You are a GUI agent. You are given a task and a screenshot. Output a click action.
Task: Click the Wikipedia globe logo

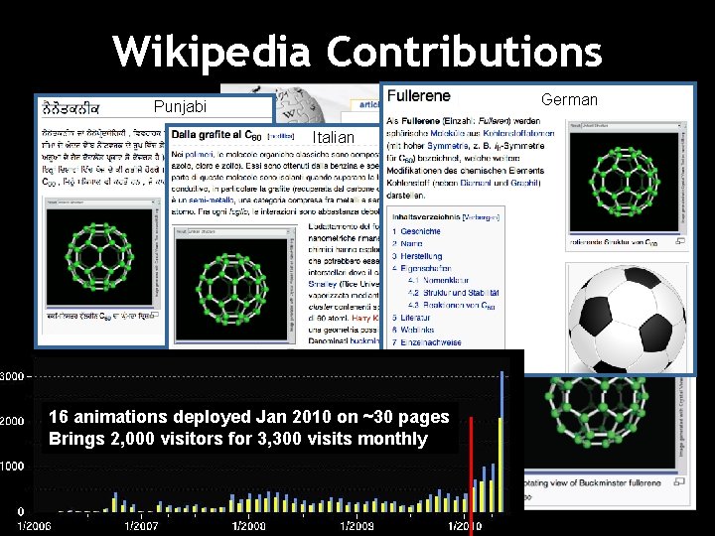(x=301, y=106)
